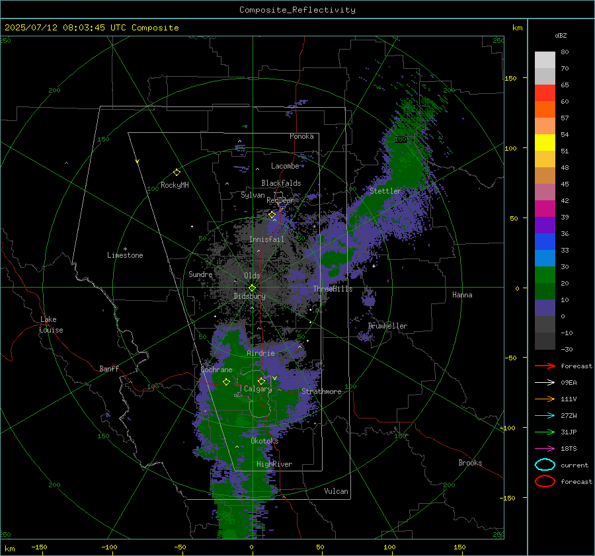
Task: Select the red 60-65 dBZ swatch
Action: pyautogui.click(x=545, y=93)
